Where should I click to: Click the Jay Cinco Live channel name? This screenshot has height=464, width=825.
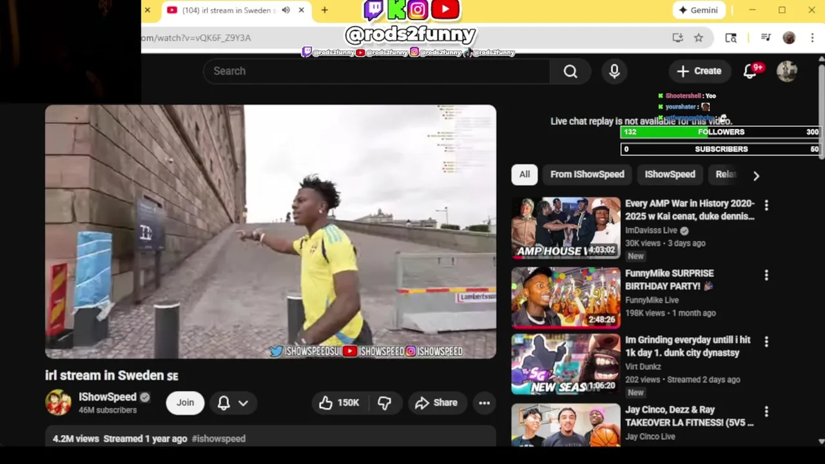pos(650,437)
